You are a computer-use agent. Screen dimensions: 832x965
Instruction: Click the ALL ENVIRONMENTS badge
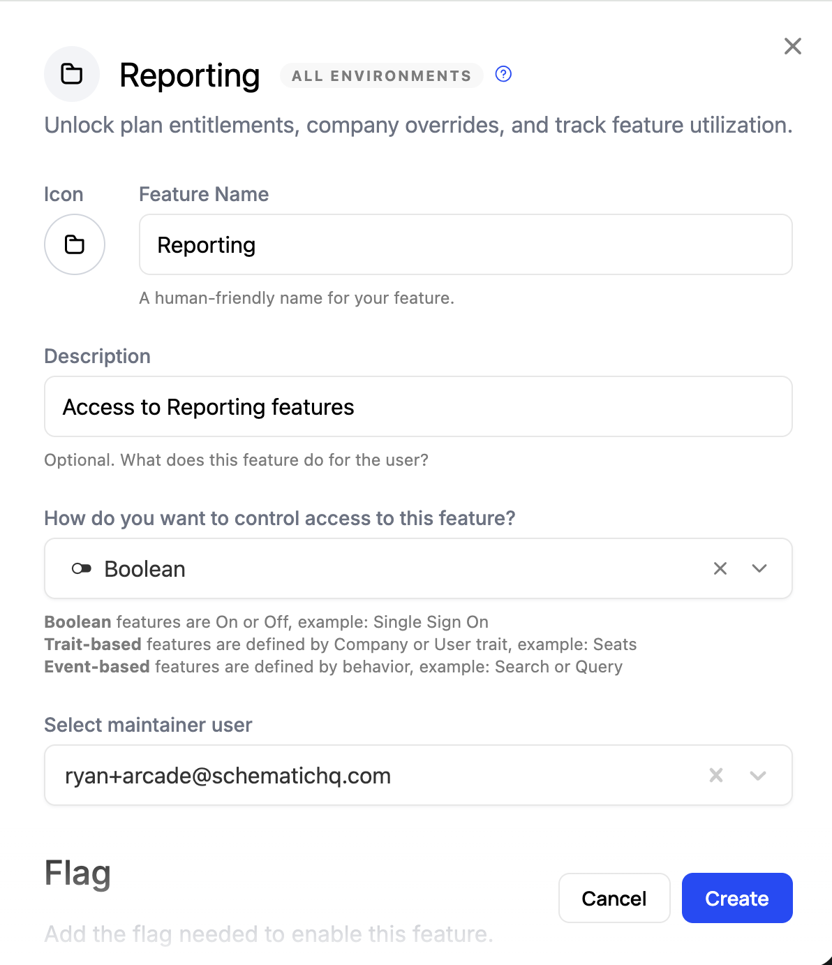381,75
